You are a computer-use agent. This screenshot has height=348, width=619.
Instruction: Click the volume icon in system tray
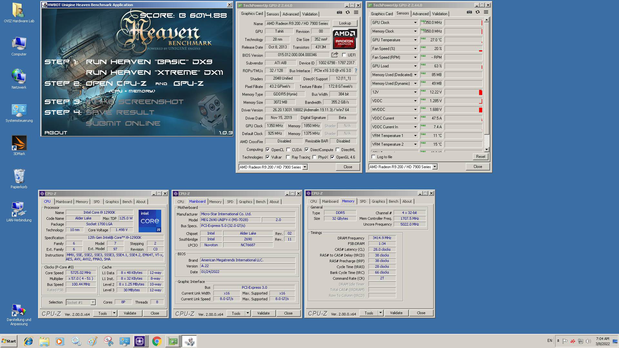point(588,341)
